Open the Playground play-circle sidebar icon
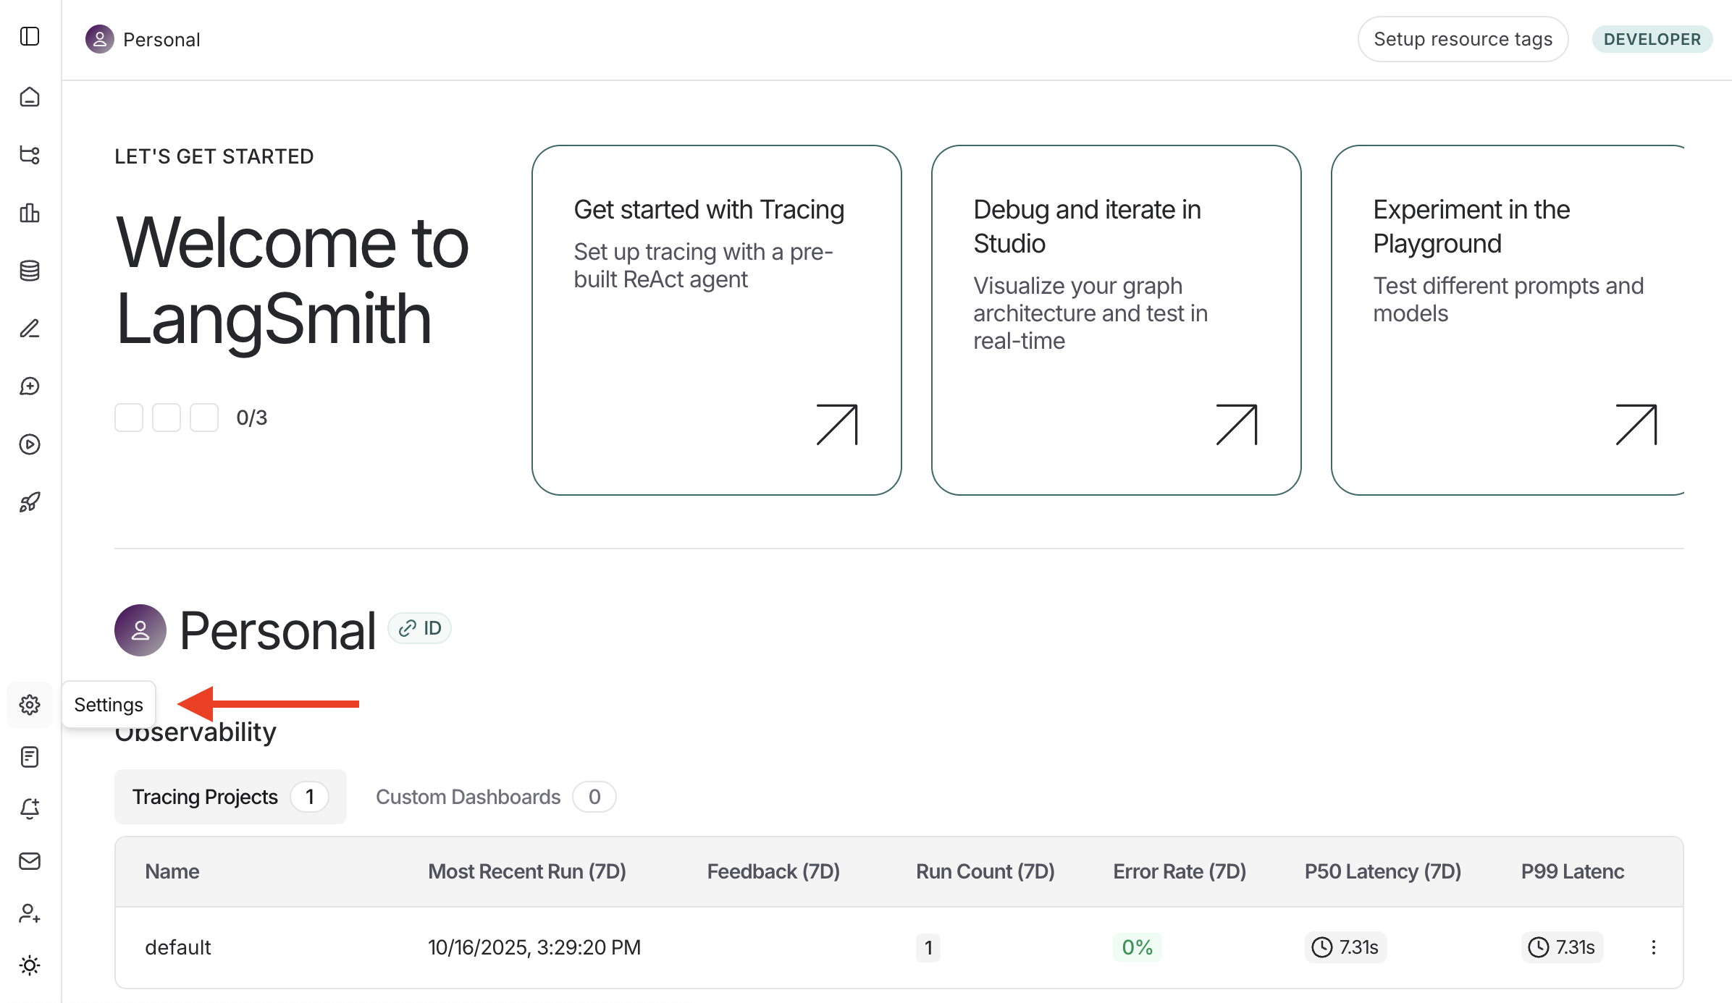The height and width of the screenshot is (1003, 1732). coord(30,444)
